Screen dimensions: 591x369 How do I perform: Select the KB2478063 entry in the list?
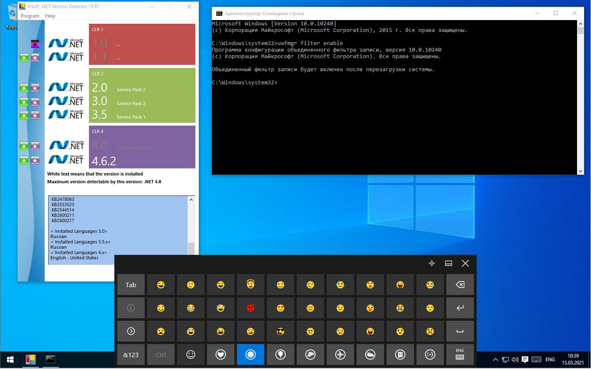pyautogui.click(x=63, y=200)
